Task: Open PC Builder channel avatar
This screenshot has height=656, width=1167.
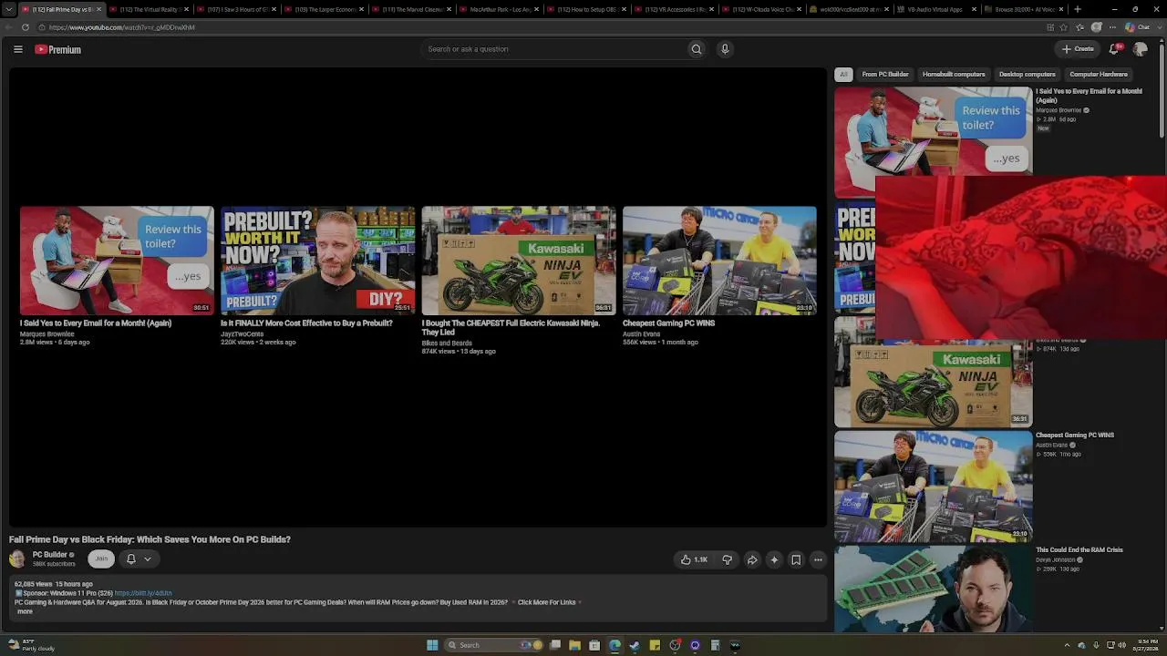Action: tap(17, 559)
